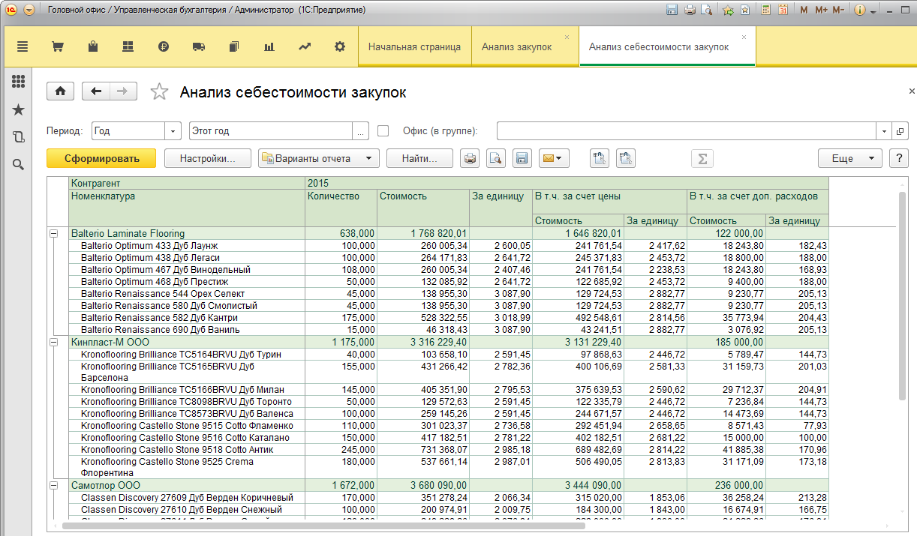
Task: Open the about info icon
Action: click(x=859, y=10)
